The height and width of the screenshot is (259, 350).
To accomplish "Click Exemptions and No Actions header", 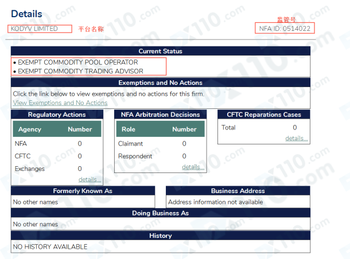I will tap(161, 83).
